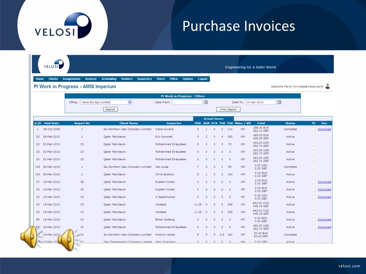Click the inspector name 'Chris Bostock'
Viewport: 366px width, 274px height.
tap(164, 174)
